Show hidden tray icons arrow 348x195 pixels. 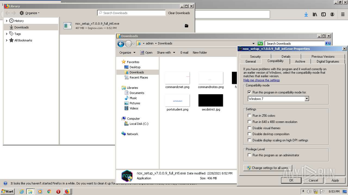[303, 191]
